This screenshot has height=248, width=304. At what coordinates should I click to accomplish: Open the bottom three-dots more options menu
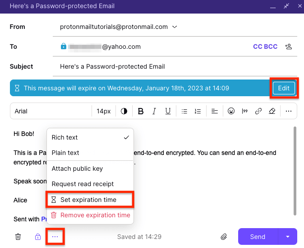[x=55, y=237]
